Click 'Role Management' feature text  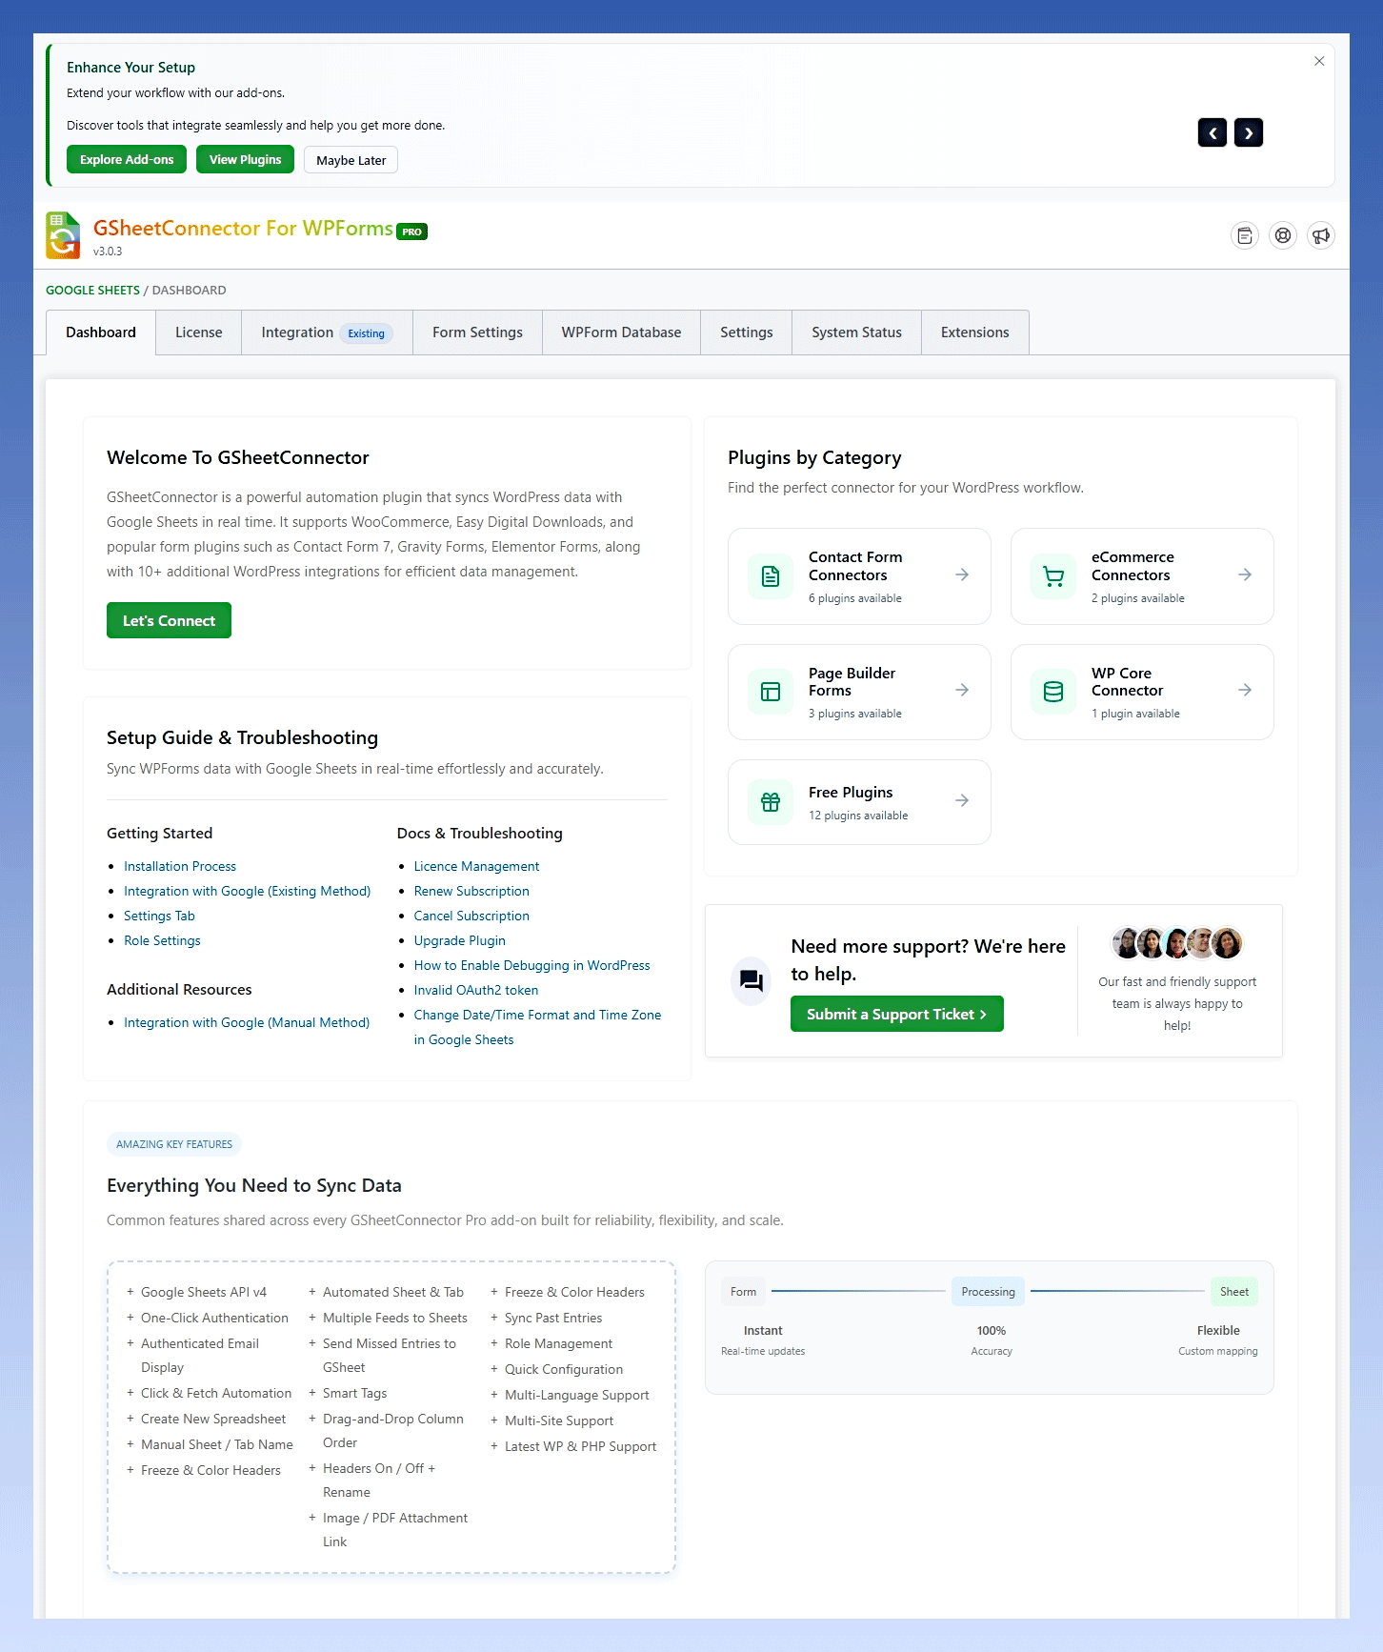pyautogui.click(x=558, y=1343)
